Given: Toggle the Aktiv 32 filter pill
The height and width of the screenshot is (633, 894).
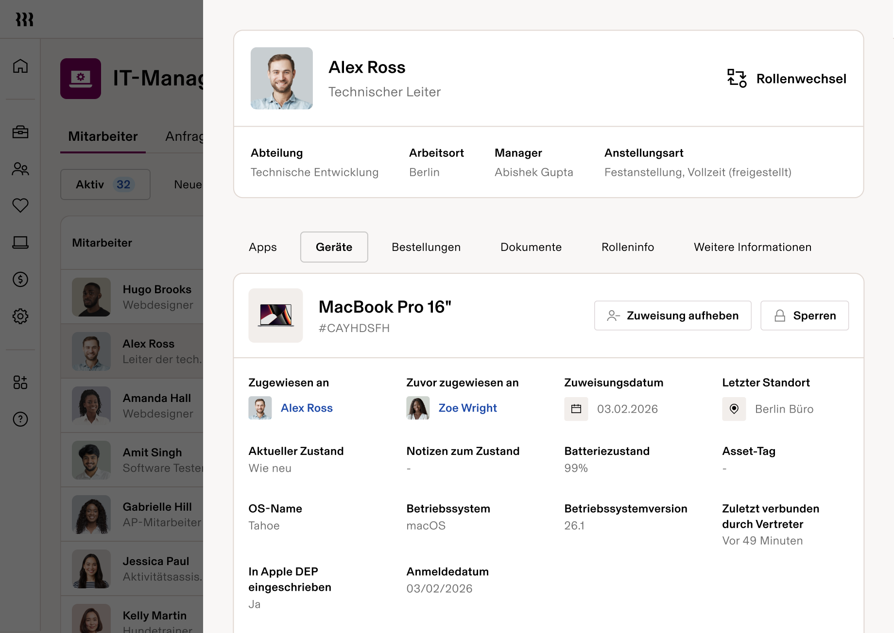Looking at the screenshot, I should (x=105, y=184).
